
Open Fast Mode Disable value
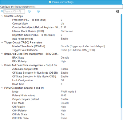[65, 103]
